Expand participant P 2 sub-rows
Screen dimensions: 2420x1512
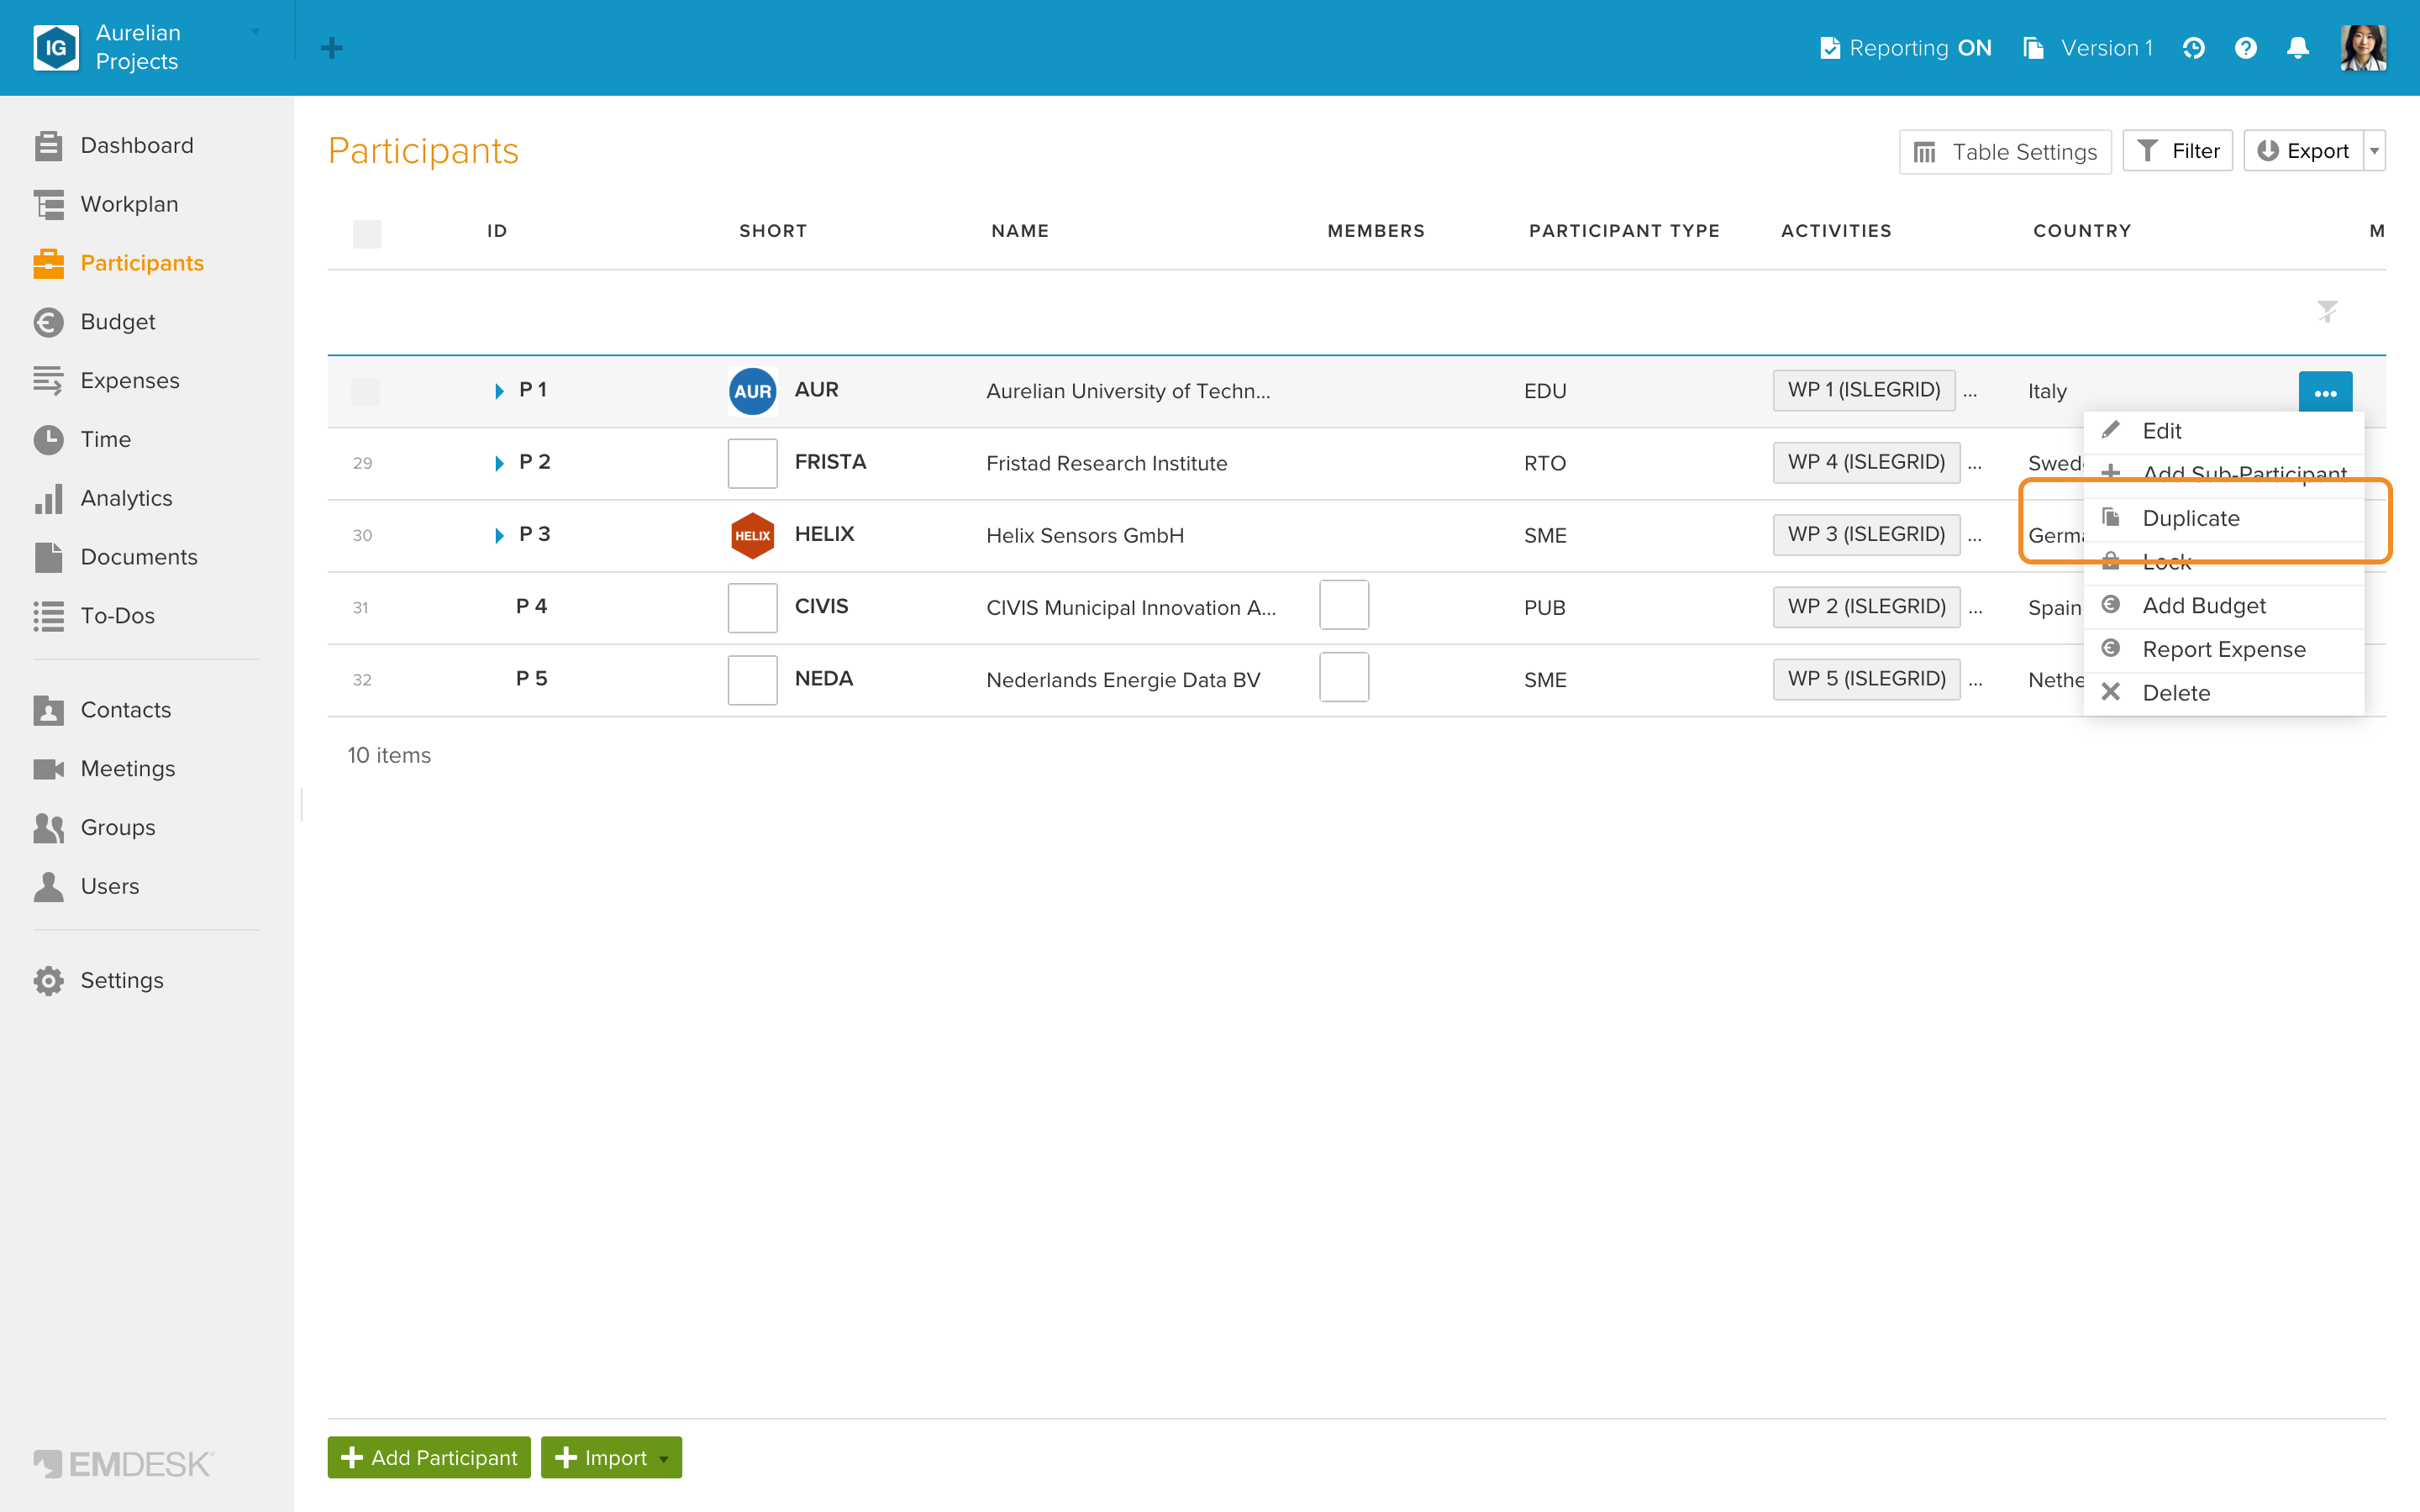pyautogui.click(x=499, y=463)
